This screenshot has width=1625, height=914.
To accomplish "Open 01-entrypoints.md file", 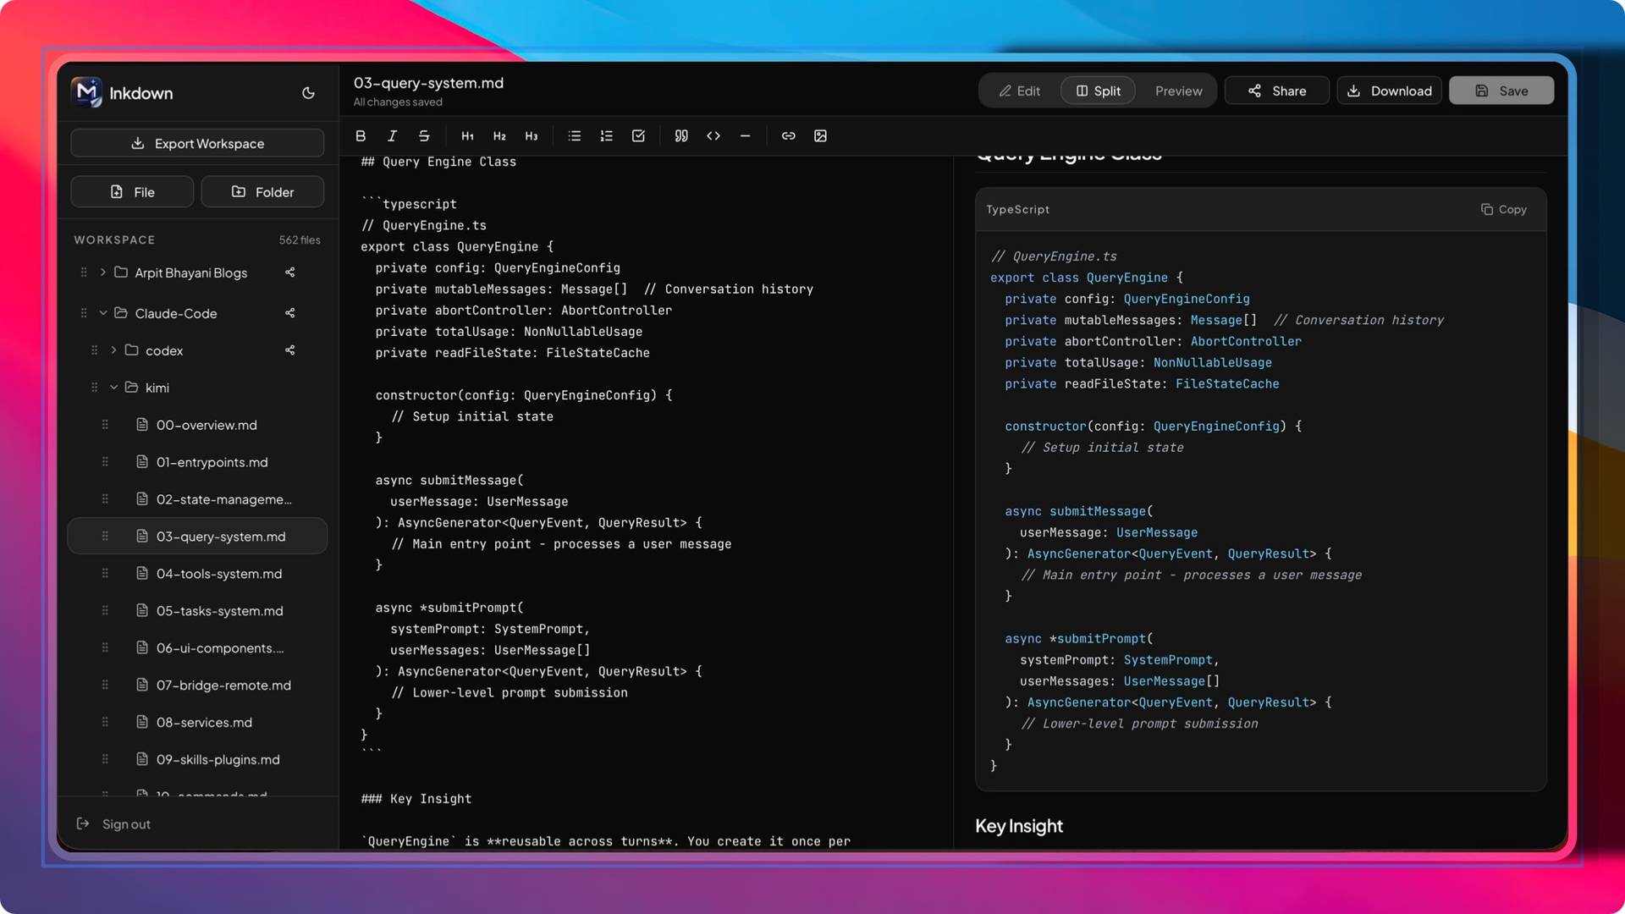I will coord(197,462).
